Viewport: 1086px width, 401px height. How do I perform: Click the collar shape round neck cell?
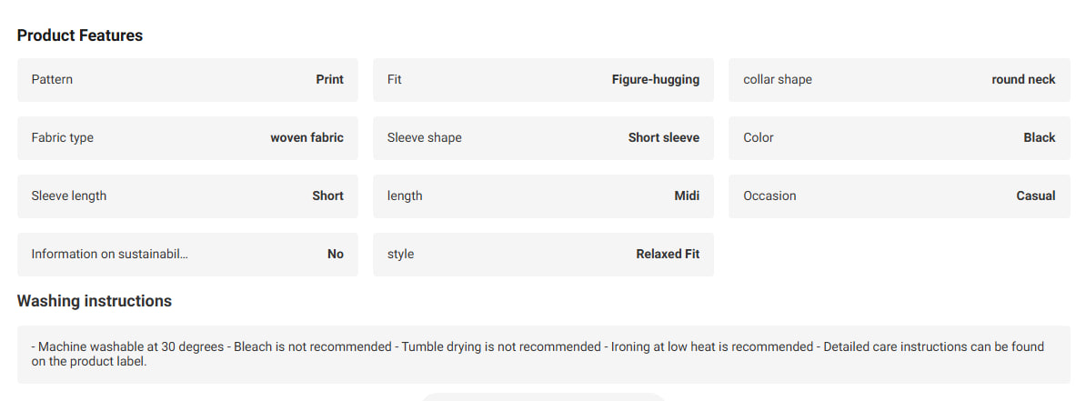(x=899, y=80)
